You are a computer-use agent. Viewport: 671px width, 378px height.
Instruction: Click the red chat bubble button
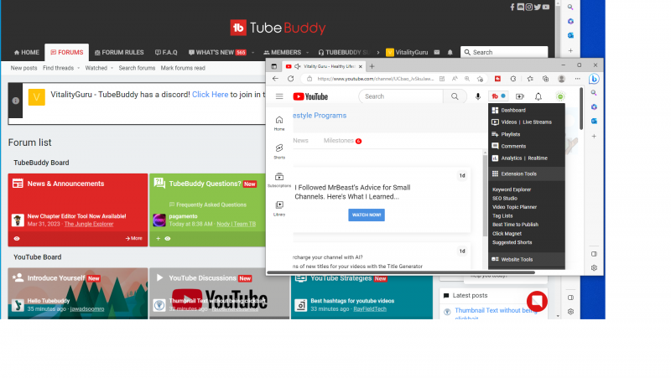(537, 301)
